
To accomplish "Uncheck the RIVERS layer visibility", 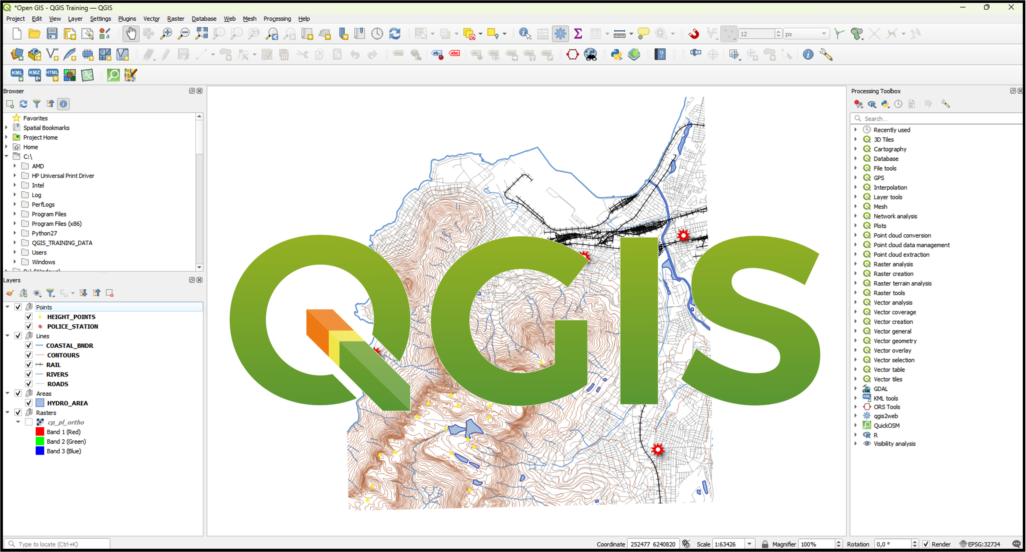I will [28, 374].
